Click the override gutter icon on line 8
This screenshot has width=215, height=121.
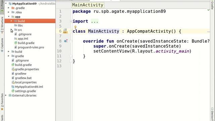click(x=66, y=41)
